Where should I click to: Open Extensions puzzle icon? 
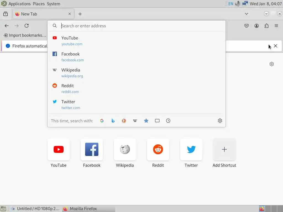(x=266, y=26)
